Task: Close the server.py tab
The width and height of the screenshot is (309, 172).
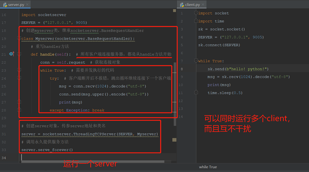Action: 27,4
